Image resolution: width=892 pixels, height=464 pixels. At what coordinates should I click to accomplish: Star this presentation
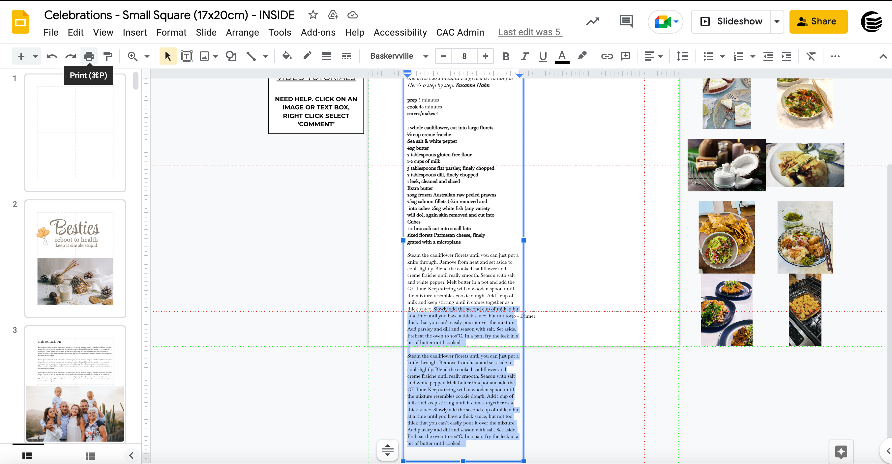click(313, 15)
